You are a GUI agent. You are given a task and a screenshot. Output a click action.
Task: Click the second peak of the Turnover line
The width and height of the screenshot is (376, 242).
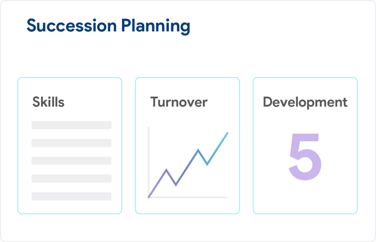[198, 150]
